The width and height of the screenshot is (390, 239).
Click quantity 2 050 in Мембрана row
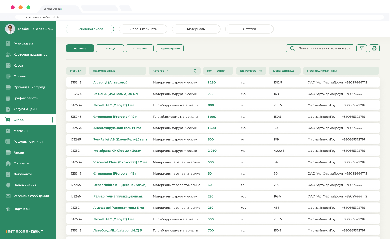click(x=212, y=151)
